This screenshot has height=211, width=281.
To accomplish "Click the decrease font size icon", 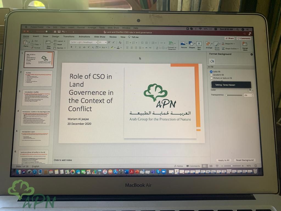I will [x=113, y=43].
